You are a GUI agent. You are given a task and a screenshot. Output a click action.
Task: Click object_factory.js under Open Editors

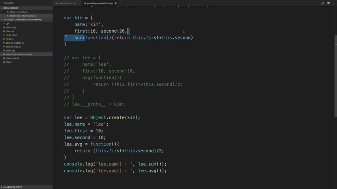[19, 12]
